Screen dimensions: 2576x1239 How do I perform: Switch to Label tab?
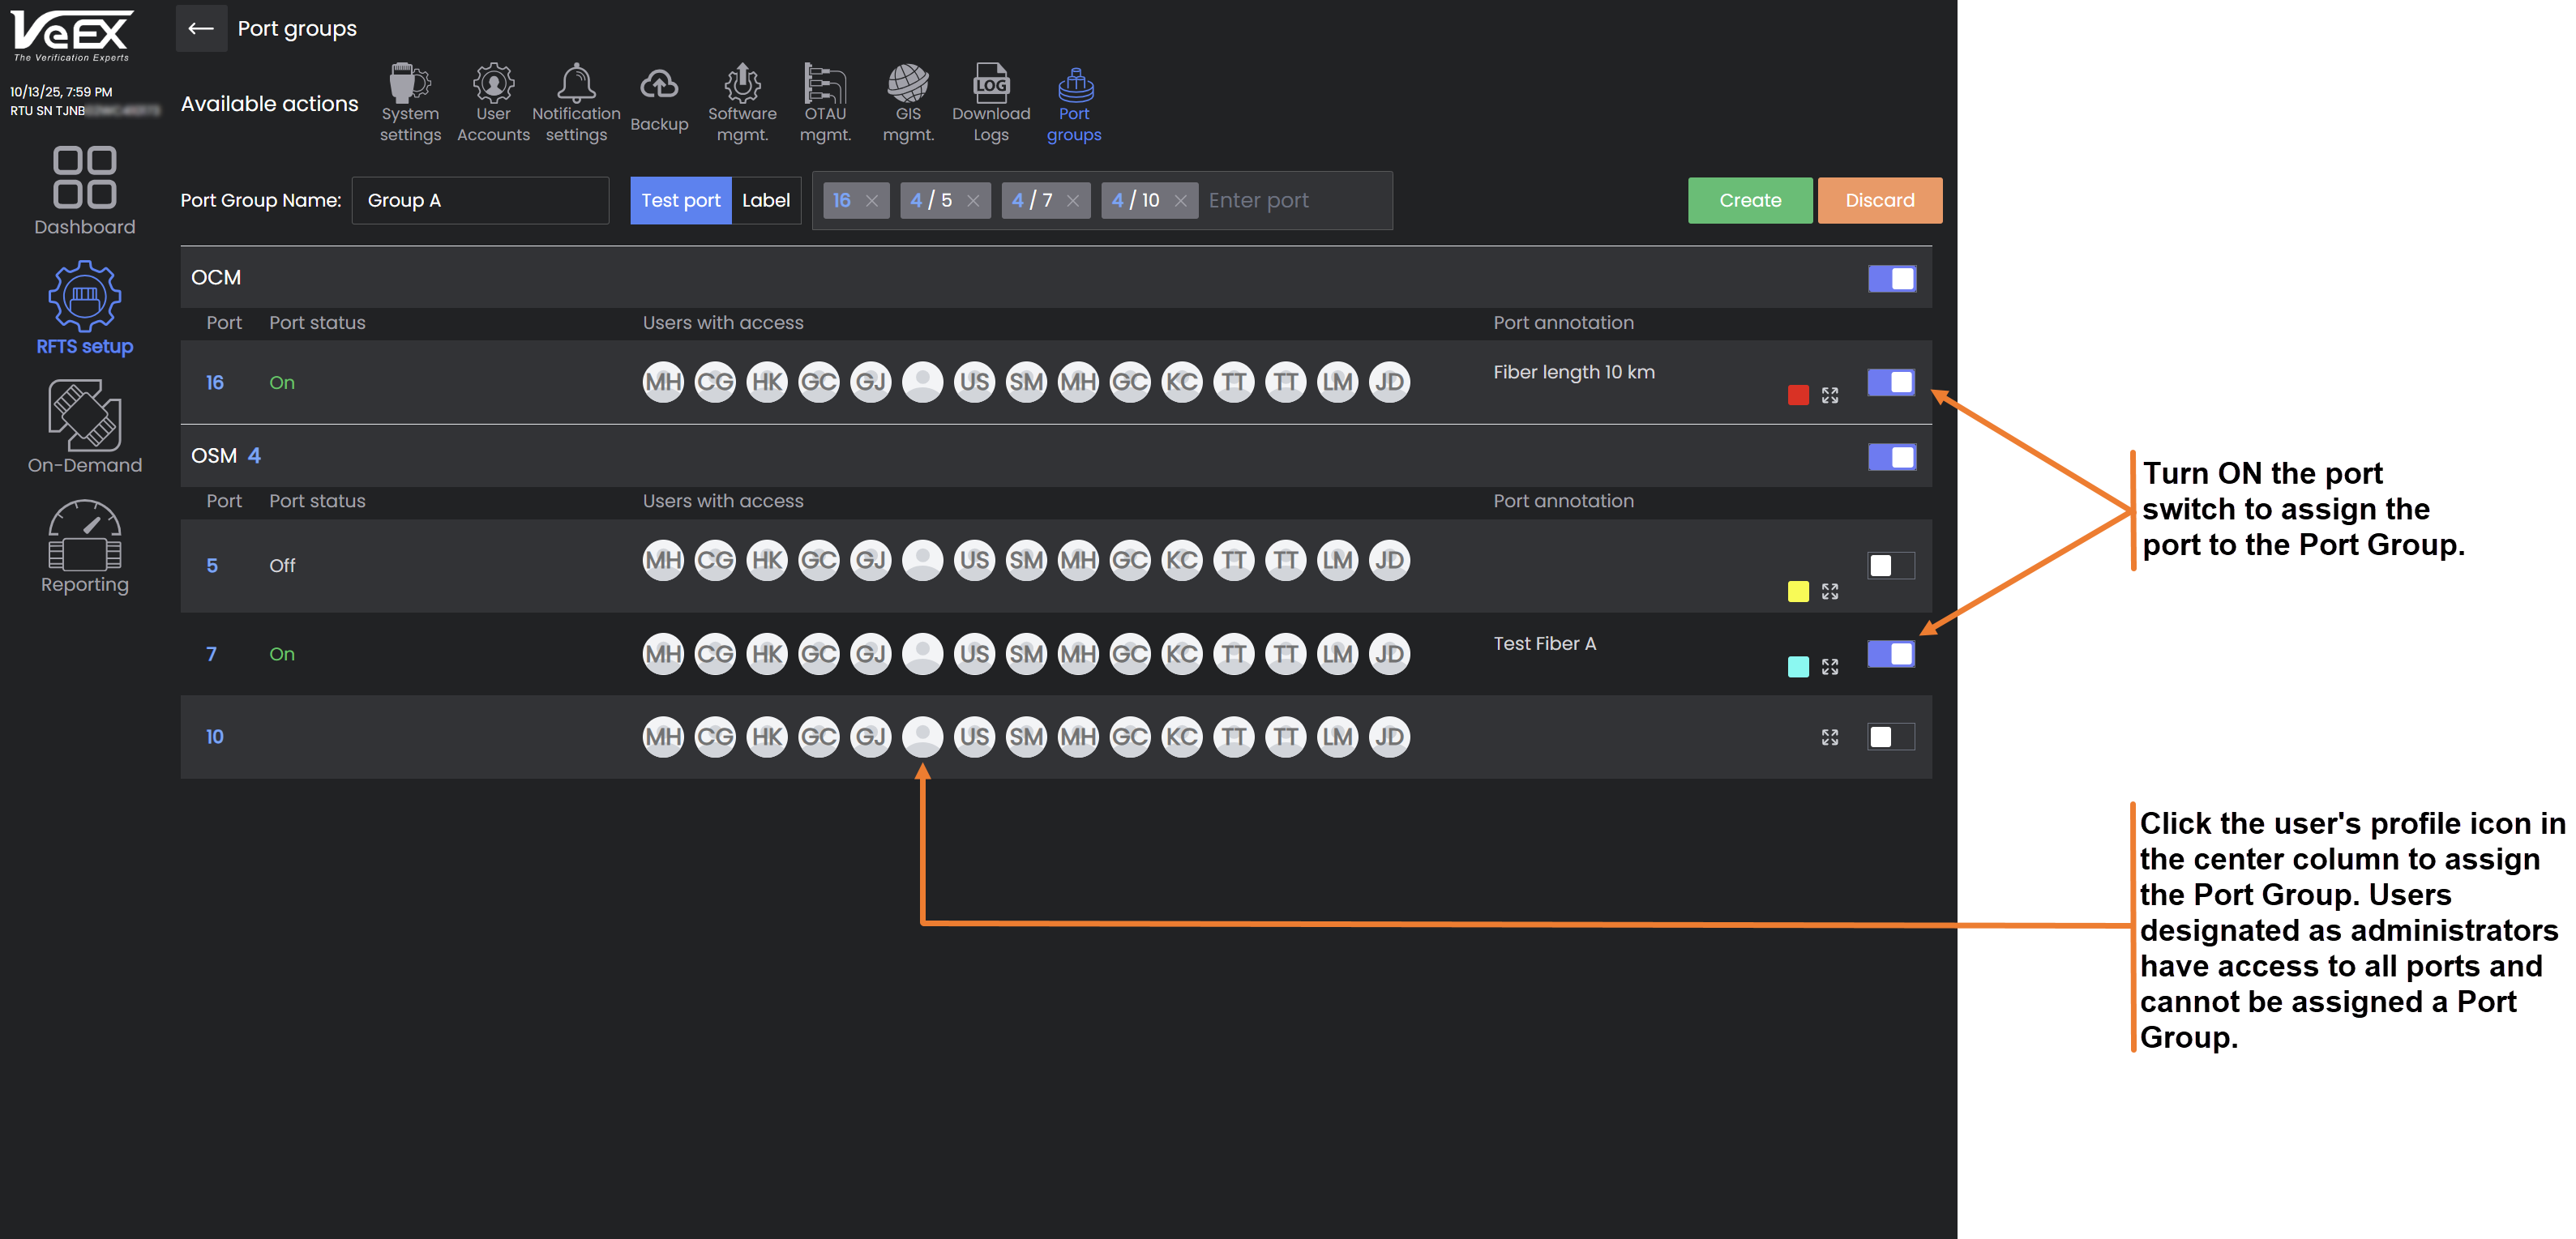(765, 200)
